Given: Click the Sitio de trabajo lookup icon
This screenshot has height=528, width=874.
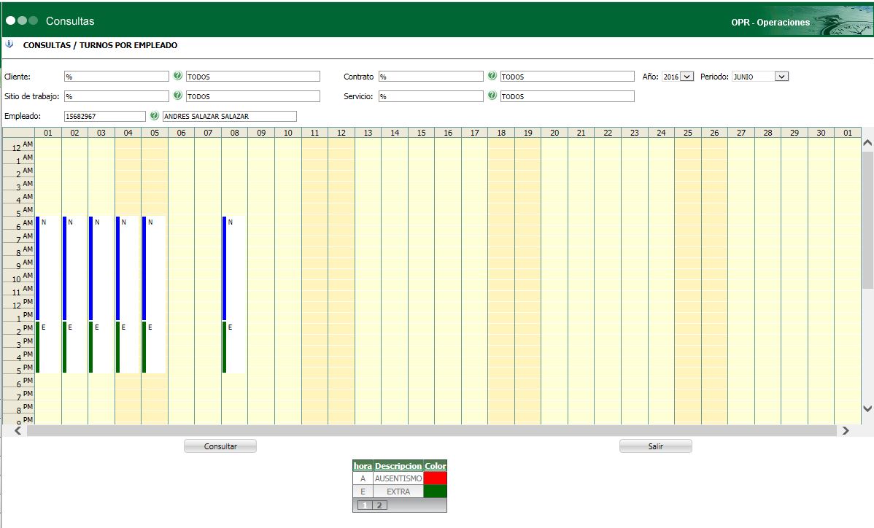Looking at the screenshot, I should click(178, 96).
